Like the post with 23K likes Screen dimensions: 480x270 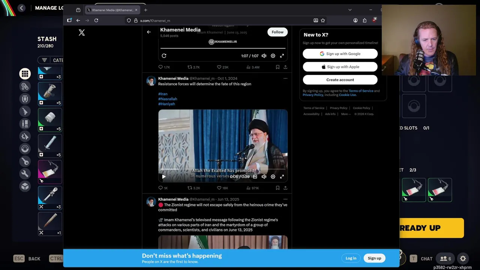point(223,67)
